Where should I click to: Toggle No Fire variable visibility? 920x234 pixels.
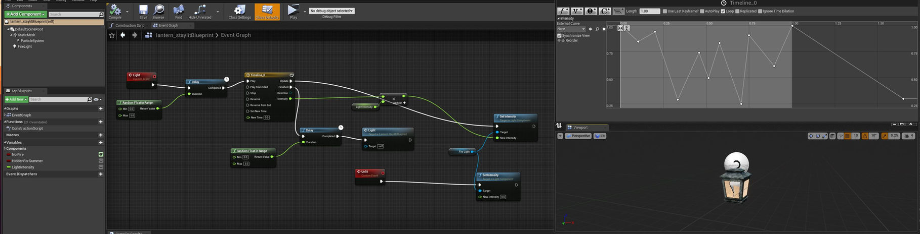pyautogui.click(x=101, y=154)
